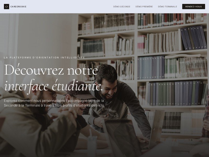Go to the Démo Première page
Image resolution: width=209 pixels, height=157 pixels.
pos(144,7)
